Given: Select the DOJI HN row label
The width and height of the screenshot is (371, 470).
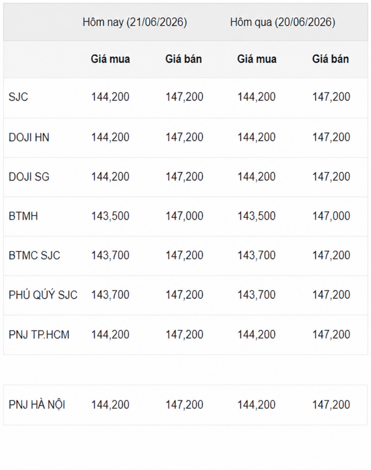Looking at the screenshot, I should click(x=29, y=137).
